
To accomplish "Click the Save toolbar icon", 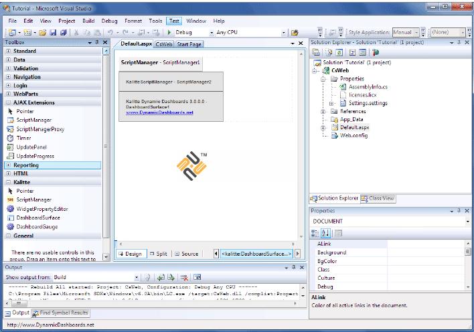I will tap(53, 32).
